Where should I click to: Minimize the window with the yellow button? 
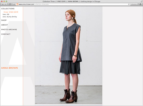pyautogui.click(x=4, y=2)
